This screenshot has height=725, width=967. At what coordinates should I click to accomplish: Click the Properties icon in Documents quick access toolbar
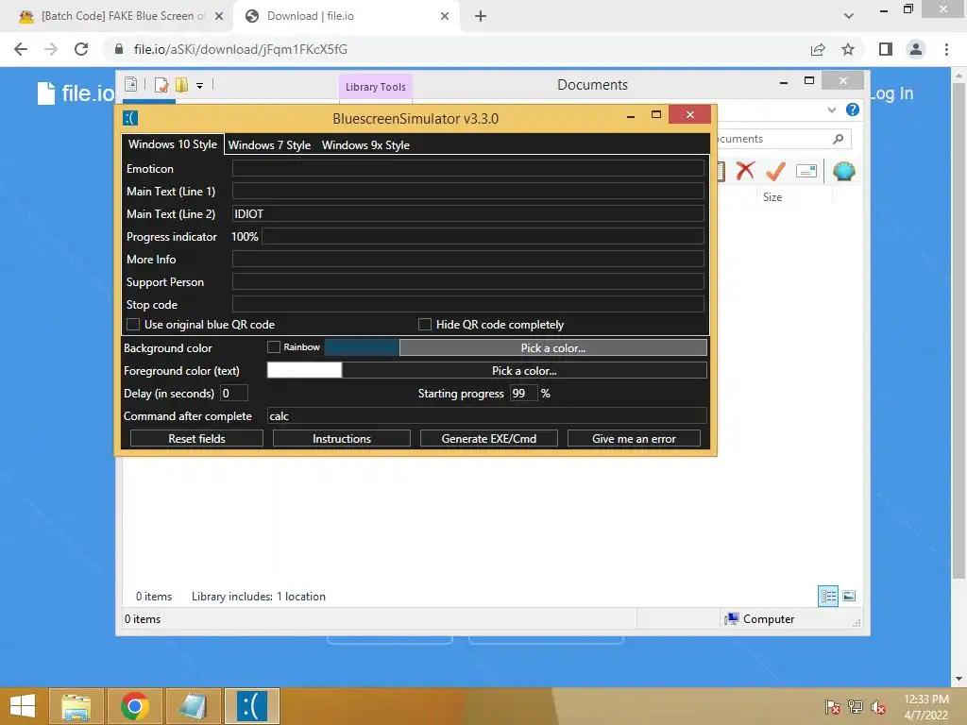(x=130, y=84)
